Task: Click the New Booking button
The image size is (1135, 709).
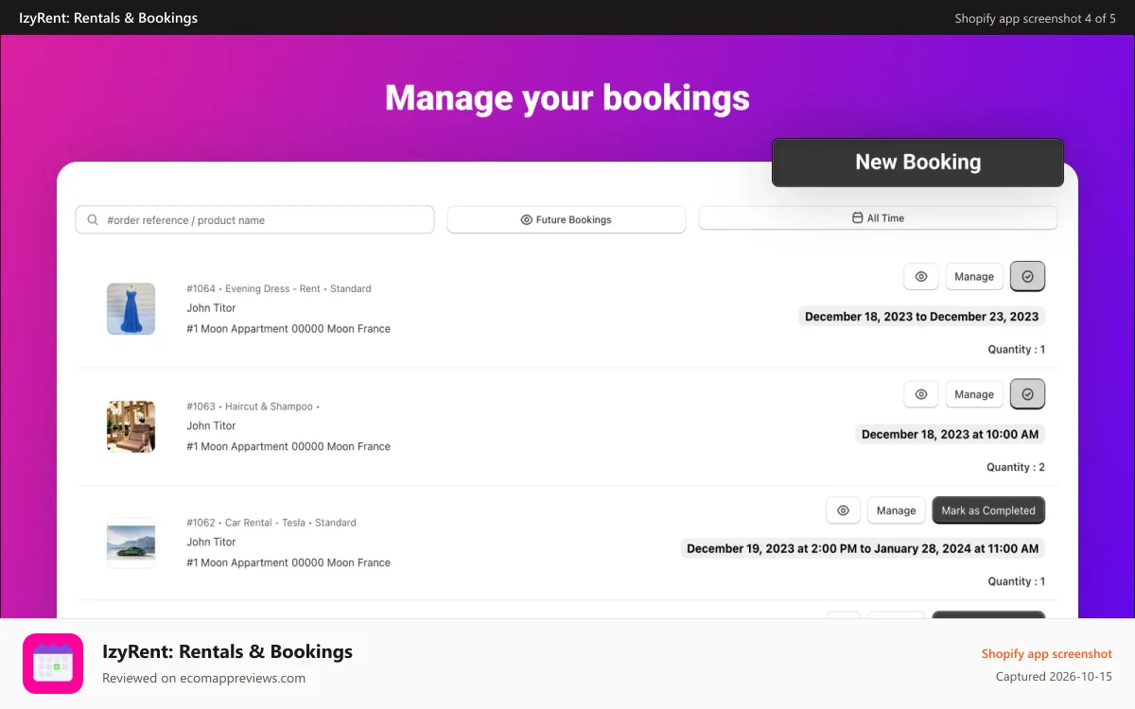Action: pos(917,163)
